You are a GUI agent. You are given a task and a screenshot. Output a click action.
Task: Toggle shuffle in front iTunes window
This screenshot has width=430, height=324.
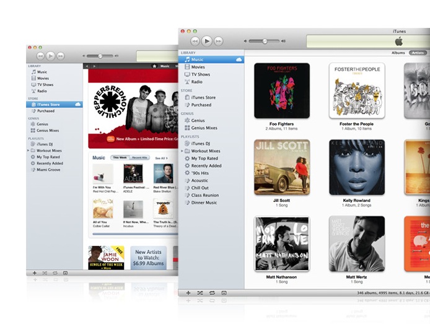[x=200, y=293]
